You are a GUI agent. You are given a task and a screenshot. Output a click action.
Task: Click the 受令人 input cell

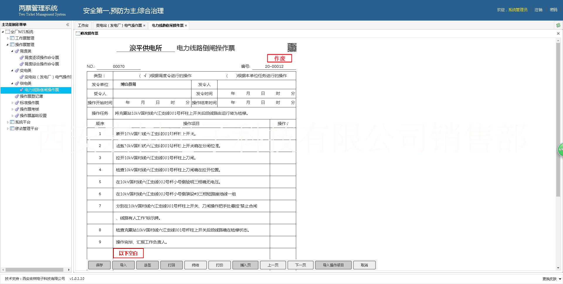click(x=152, y=94)
